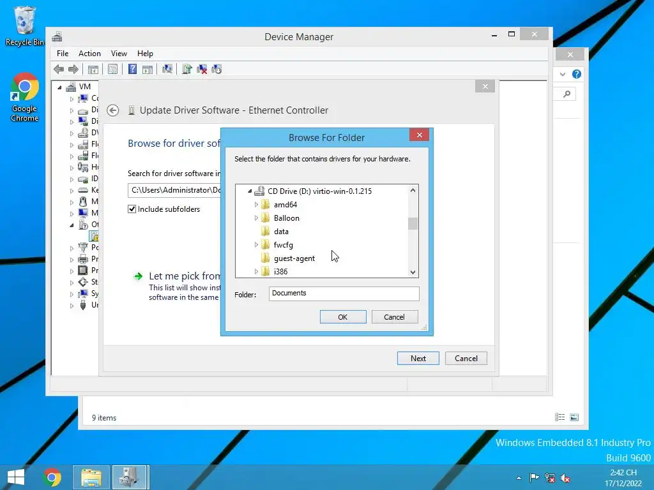Launch Chrome from the taskbar
654x490 pixels.
click(52, 477)
